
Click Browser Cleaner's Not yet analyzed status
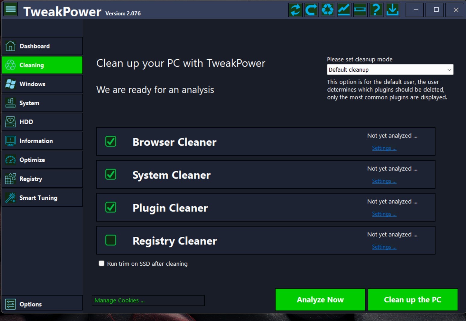[x=392, y=136]
